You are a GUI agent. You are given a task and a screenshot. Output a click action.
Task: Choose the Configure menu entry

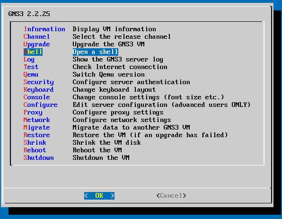[41, 105]
